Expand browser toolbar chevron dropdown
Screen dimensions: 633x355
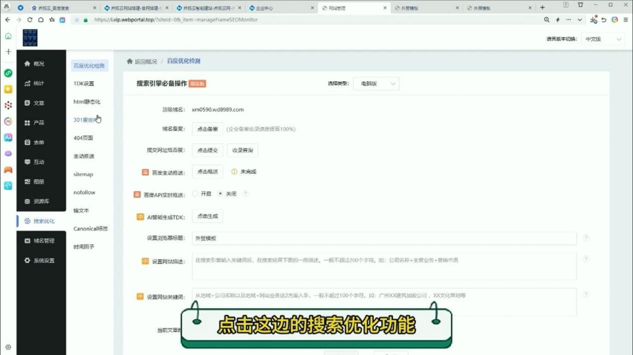point(580,20)
